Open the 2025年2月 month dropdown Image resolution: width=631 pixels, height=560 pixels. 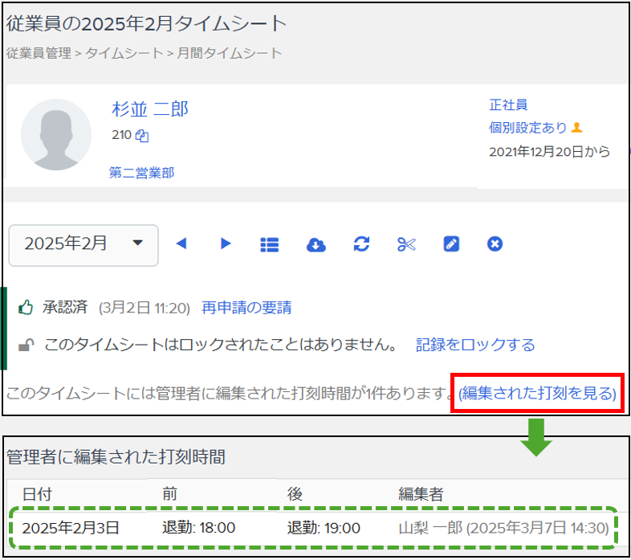click(x=83, y=245)
